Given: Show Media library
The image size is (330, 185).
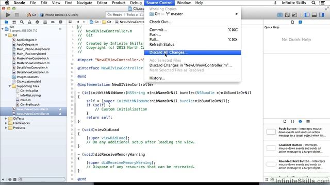Looking at the screenshot, I should [308, 121].
